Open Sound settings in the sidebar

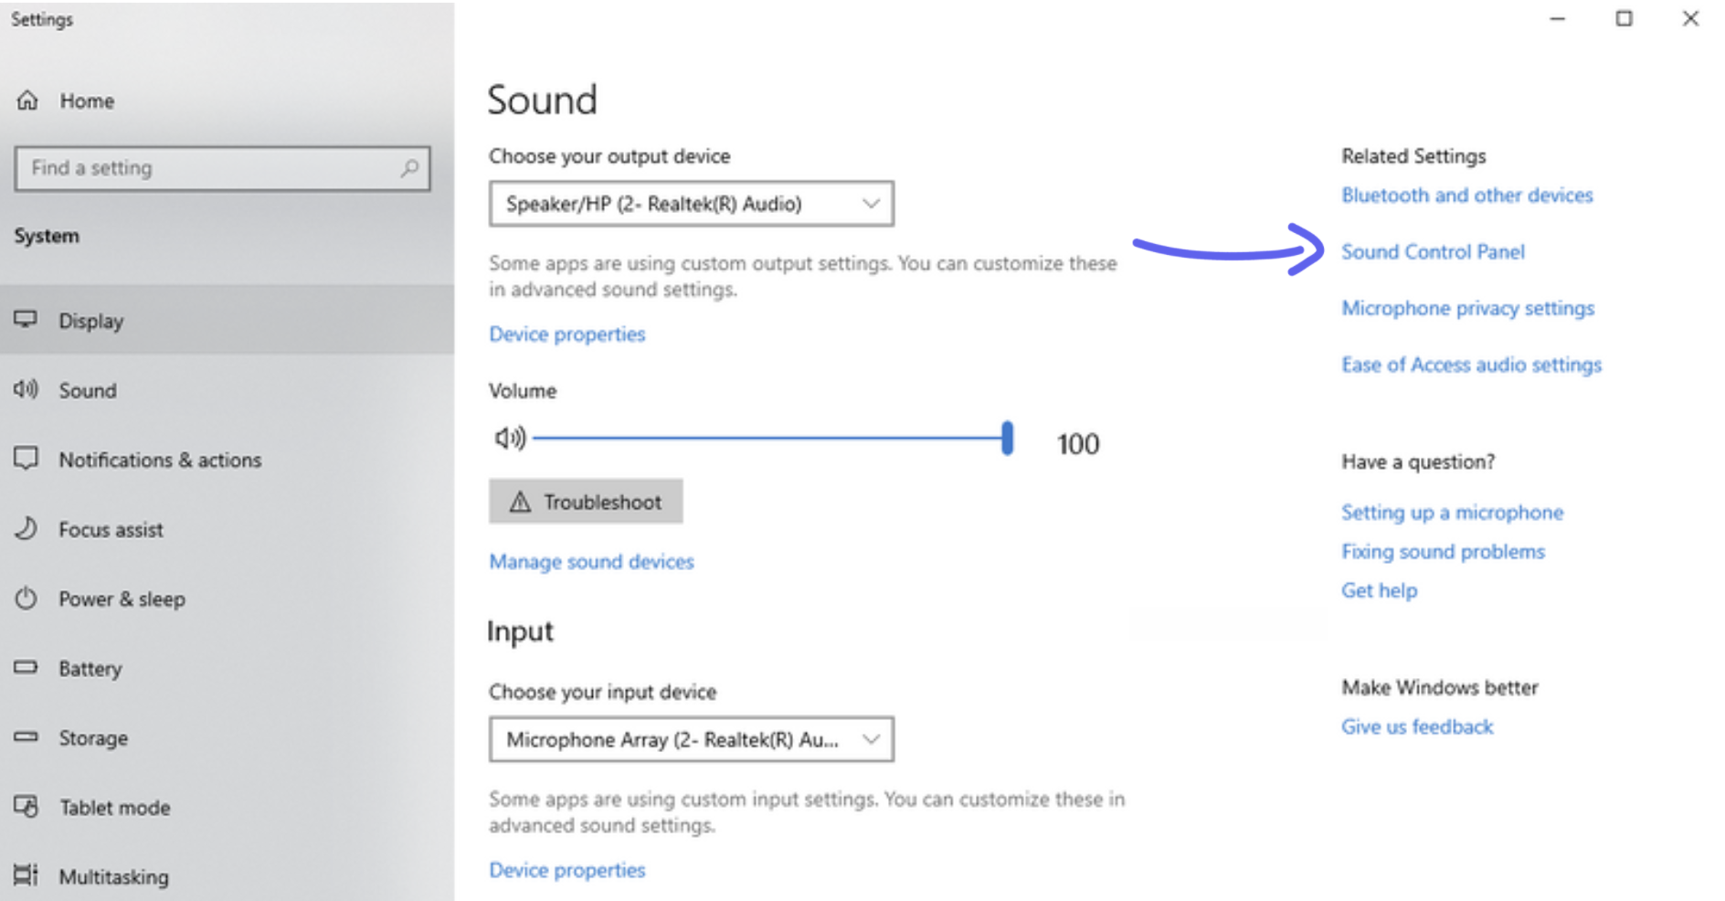tap(88, 390)
